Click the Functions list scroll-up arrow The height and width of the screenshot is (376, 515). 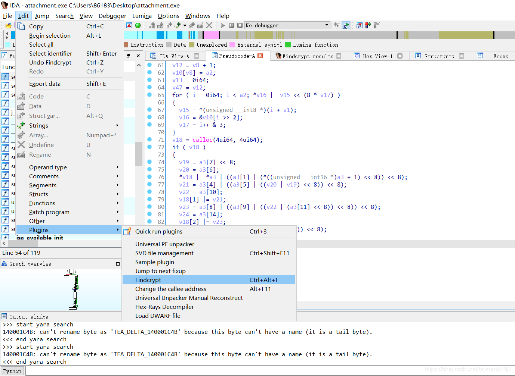tap(139, 65)
